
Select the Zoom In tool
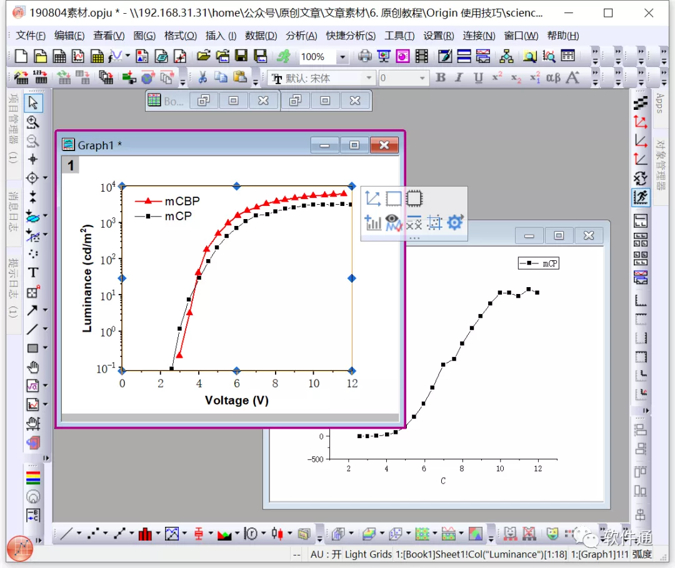coord(32,122)
